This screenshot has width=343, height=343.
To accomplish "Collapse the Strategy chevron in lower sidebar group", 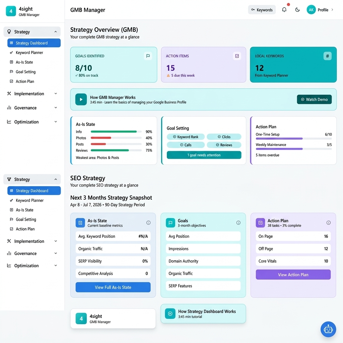I will 56,180.
